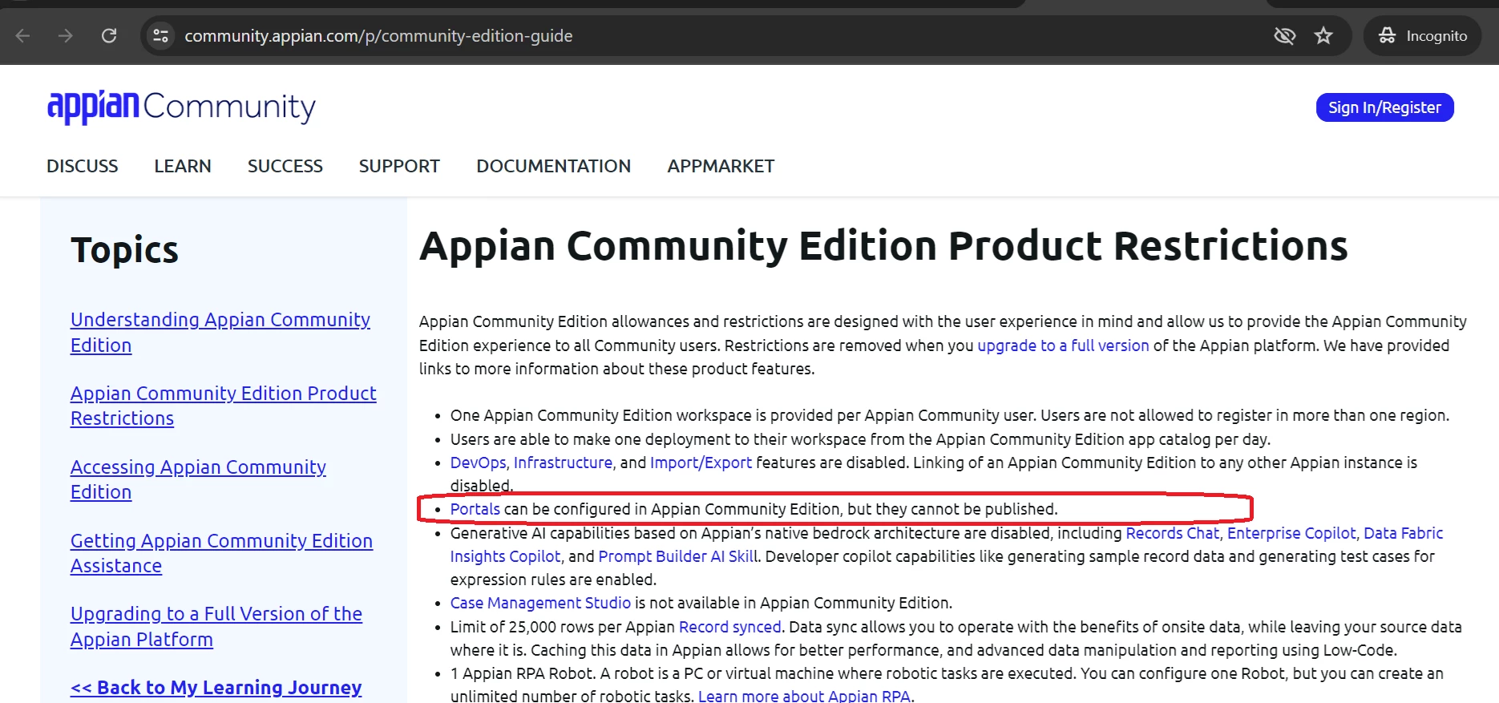Click the Appian Community Edition Product Restrictions heading
1499x703 pixels.
tap(883, 245)
